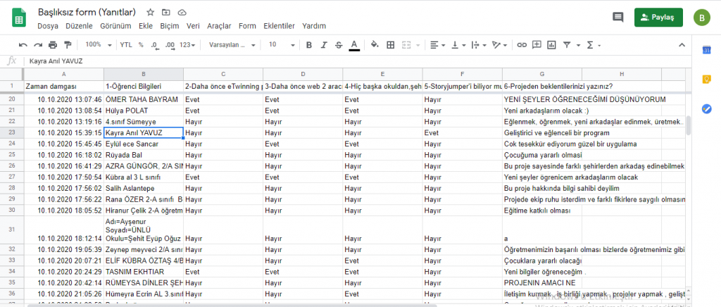This screenshot has height=307, width=721.
Task: Toggle strikethrough formatting
Action: 339,44
